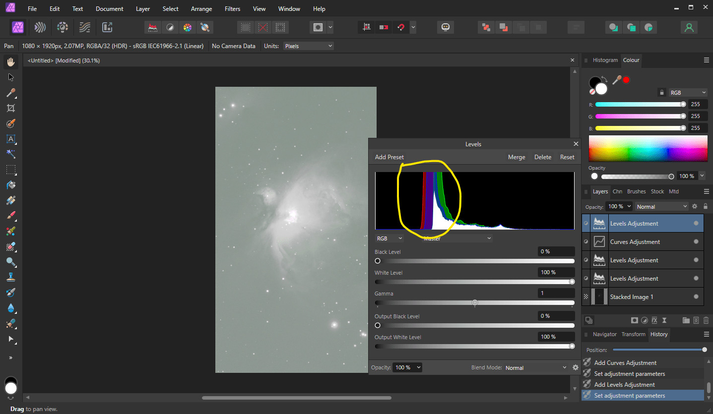
Task: Select the Colour Picker tool in the left toolbar
Action: point(11,93)
